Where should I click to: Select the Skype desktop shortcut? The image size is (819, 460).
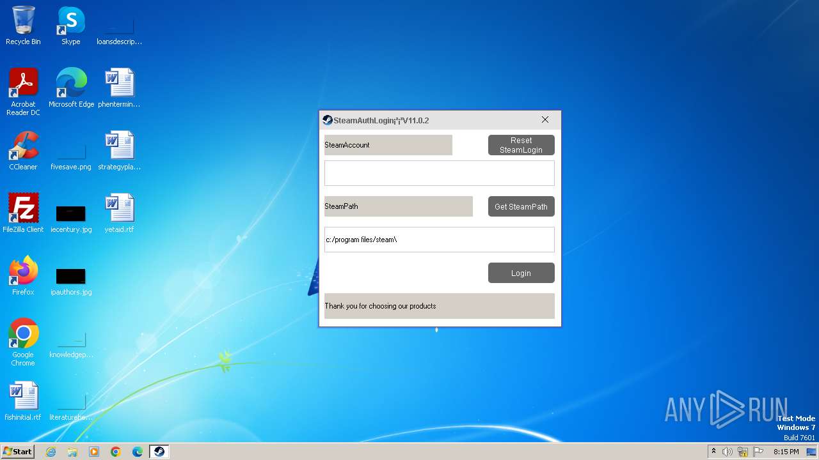[x=70, y=26]
